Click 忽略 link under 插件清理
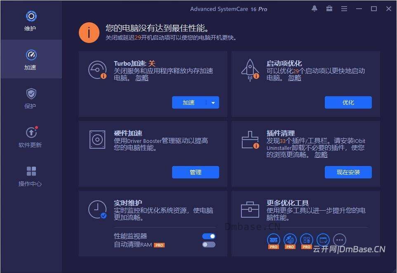The width and height of the screenshot is (397, 273). tap(321, 154)
